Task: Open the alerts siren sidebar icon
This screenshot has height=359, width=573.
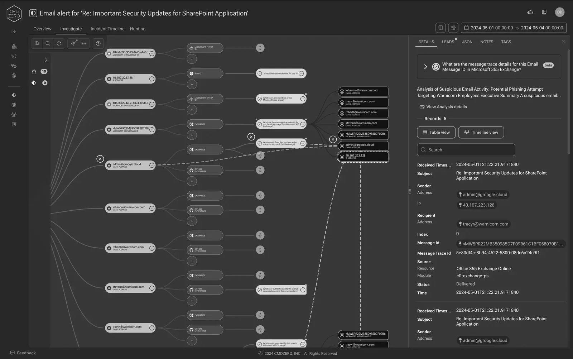Action: [14, 56]
